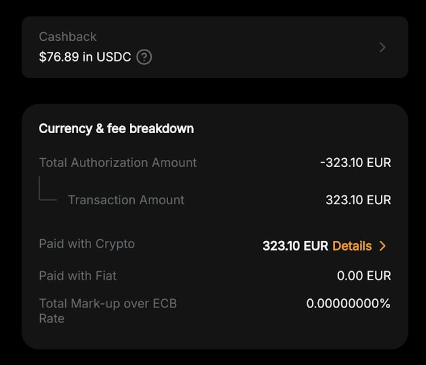Click the "Currency & fee breakdown" heading
Screen dimensions: 426x365
116,129
